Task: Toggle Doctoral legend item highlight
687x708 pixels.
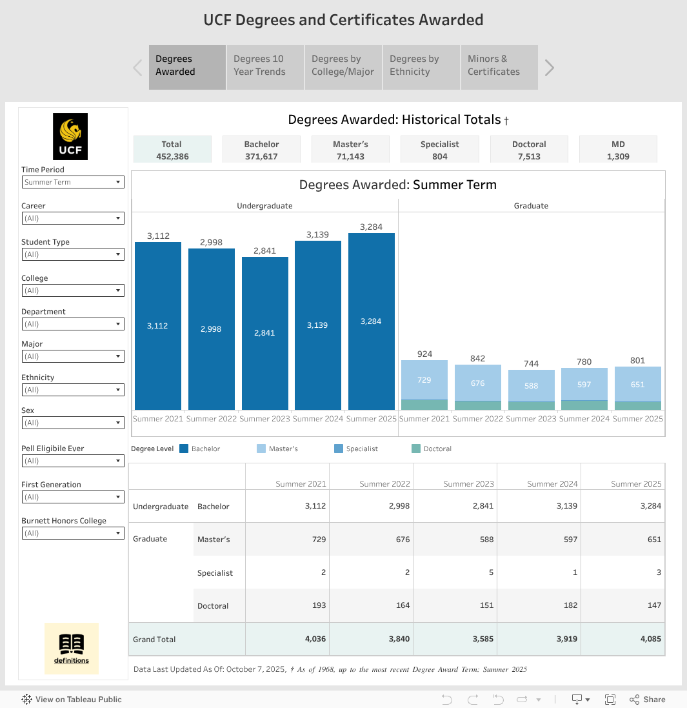Action: [432, 449]
